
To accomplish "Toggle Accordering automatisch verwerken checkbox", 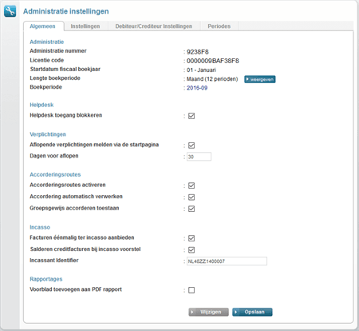I will 191,197.
